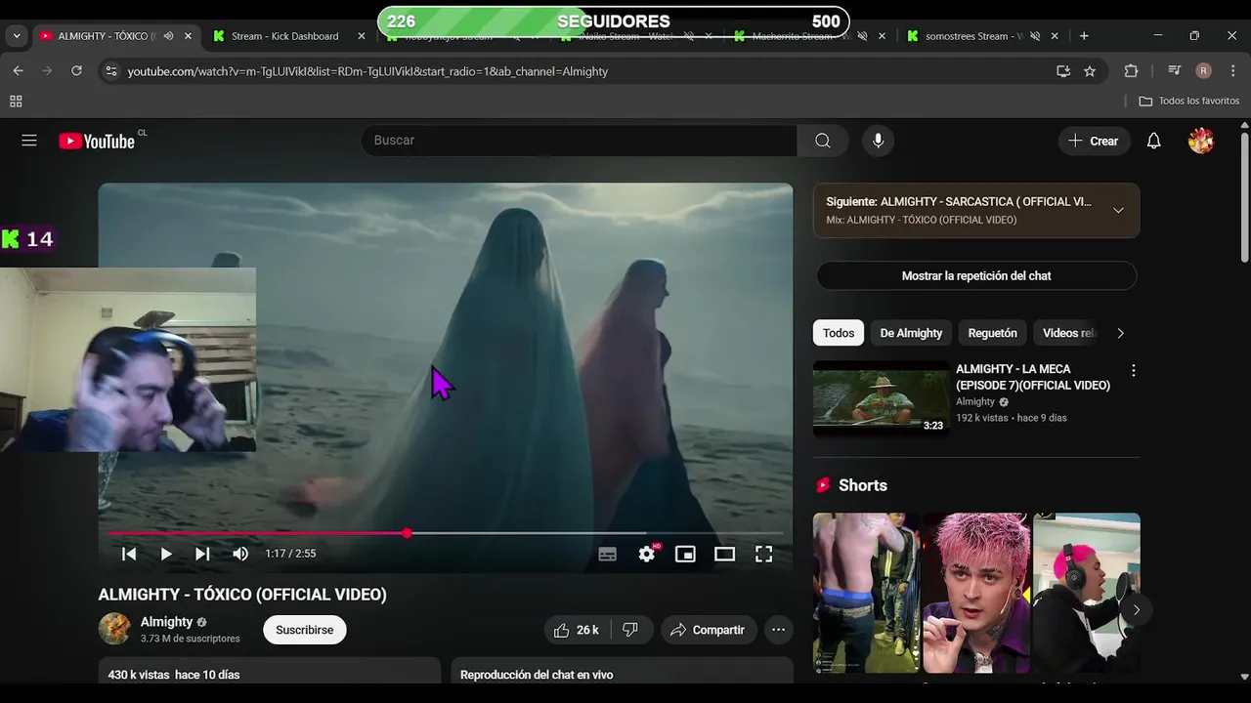Subscribe to Almighty with Suscribirse

(x=304, y=630)
